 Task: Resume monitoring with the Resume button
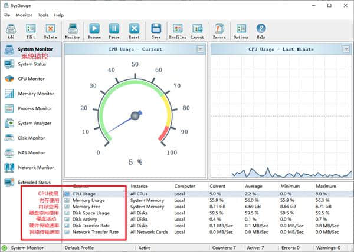click(x=94, y=30)
